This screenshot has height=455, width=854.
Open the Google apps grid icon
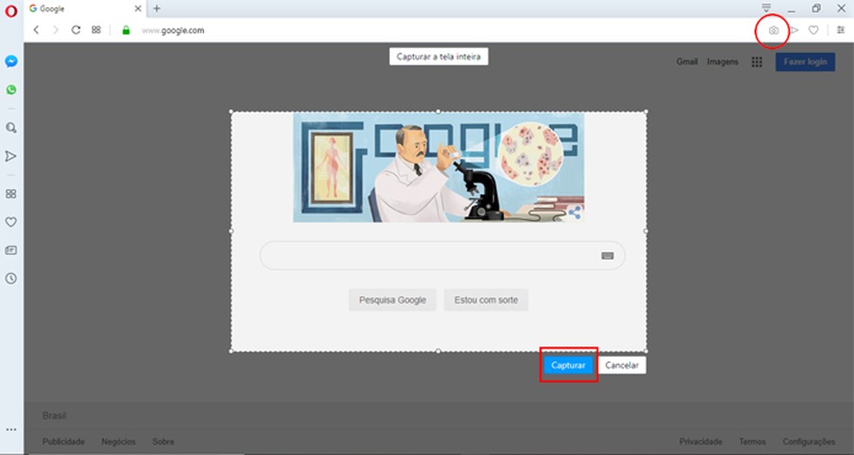pos(757,63)
